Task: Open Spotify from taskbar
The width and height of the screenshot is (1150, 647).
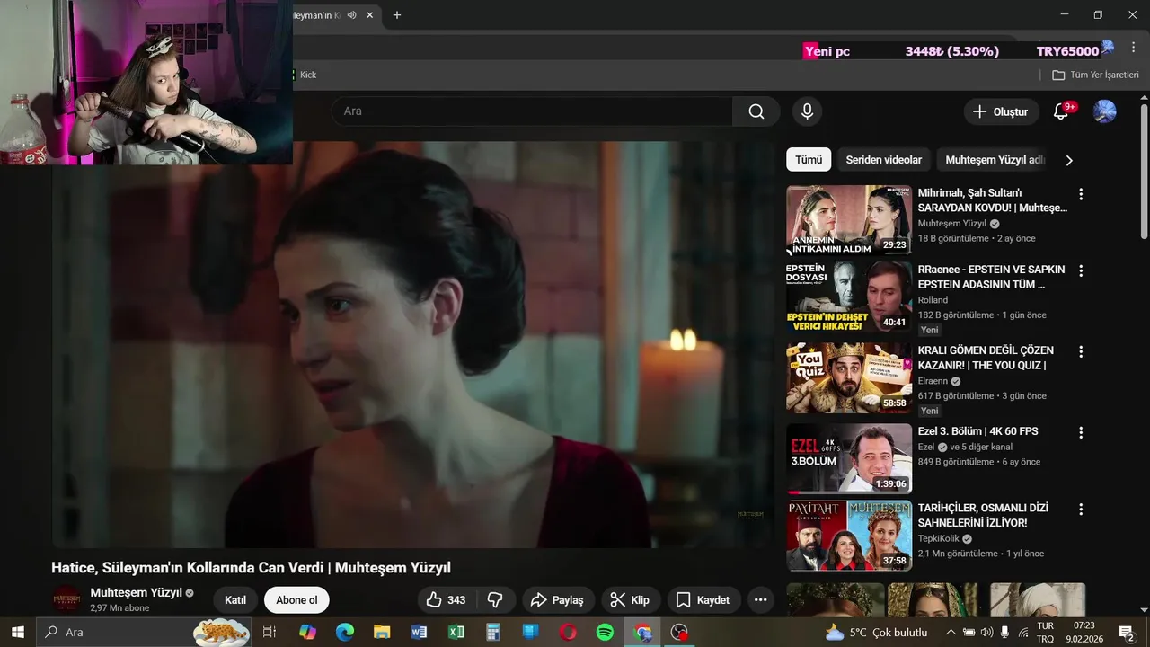Action: click(x=605, y=632)
